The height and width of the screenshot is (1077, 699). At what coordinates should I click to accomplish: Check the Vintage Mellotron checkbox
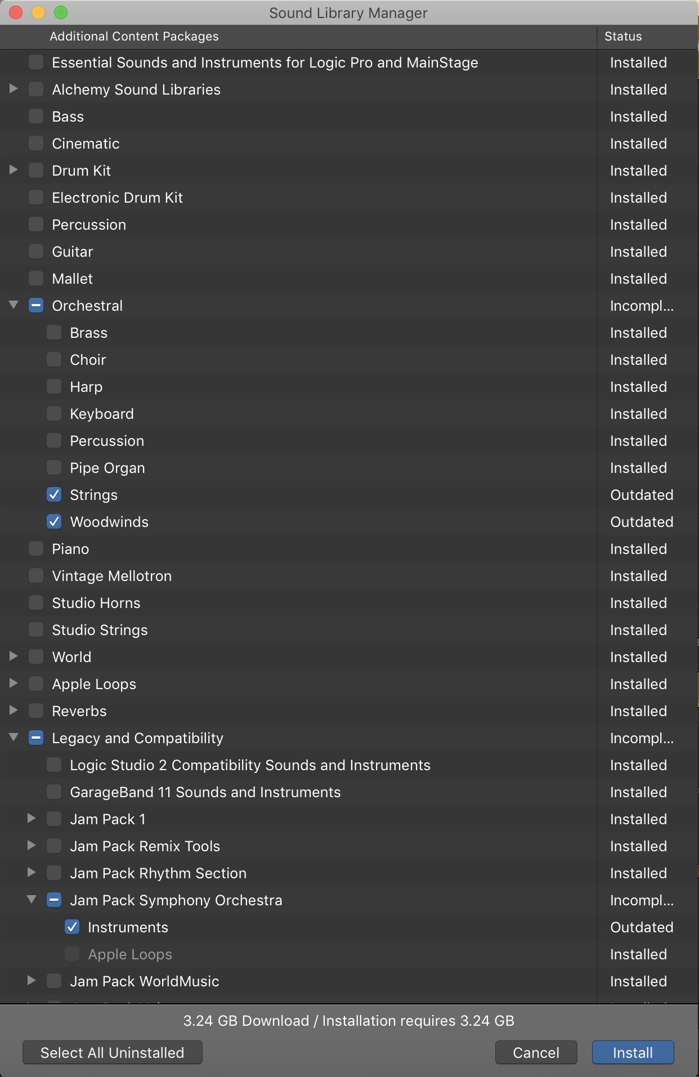(36, 575)
